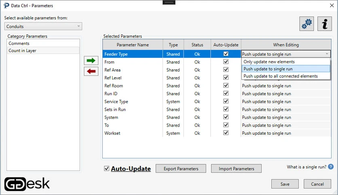The width and height of the screenshot is (338, 195).
Task: Save the parameter settings
Action: click(285, 184)
